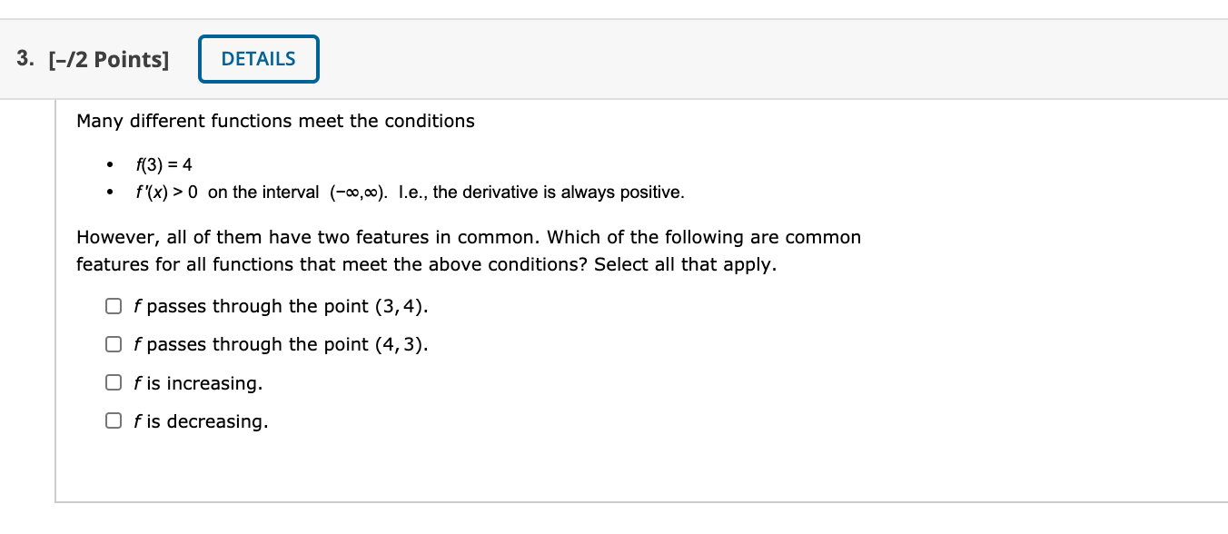Click the question prompt paragraph
Screen dimensions: 1228x534
468,251
